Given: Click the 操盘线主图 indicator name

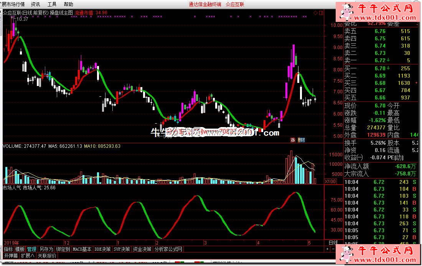Looking at the screenshot, I should (61, 13).
